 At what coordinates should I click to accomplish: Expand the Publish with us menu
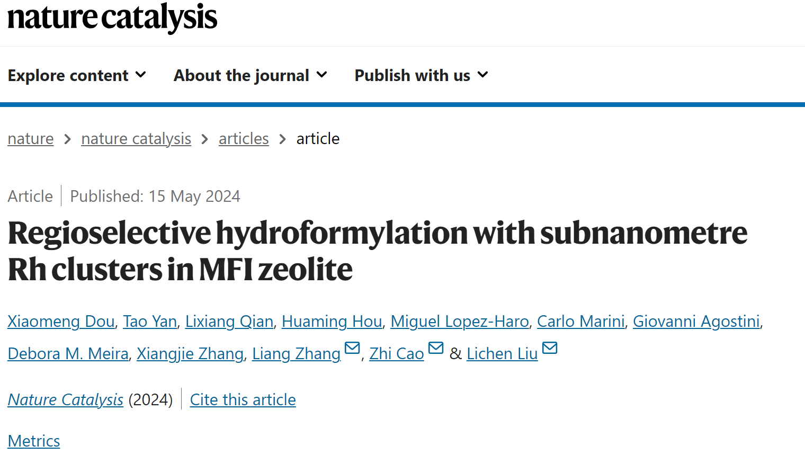(x=421, y=75)
